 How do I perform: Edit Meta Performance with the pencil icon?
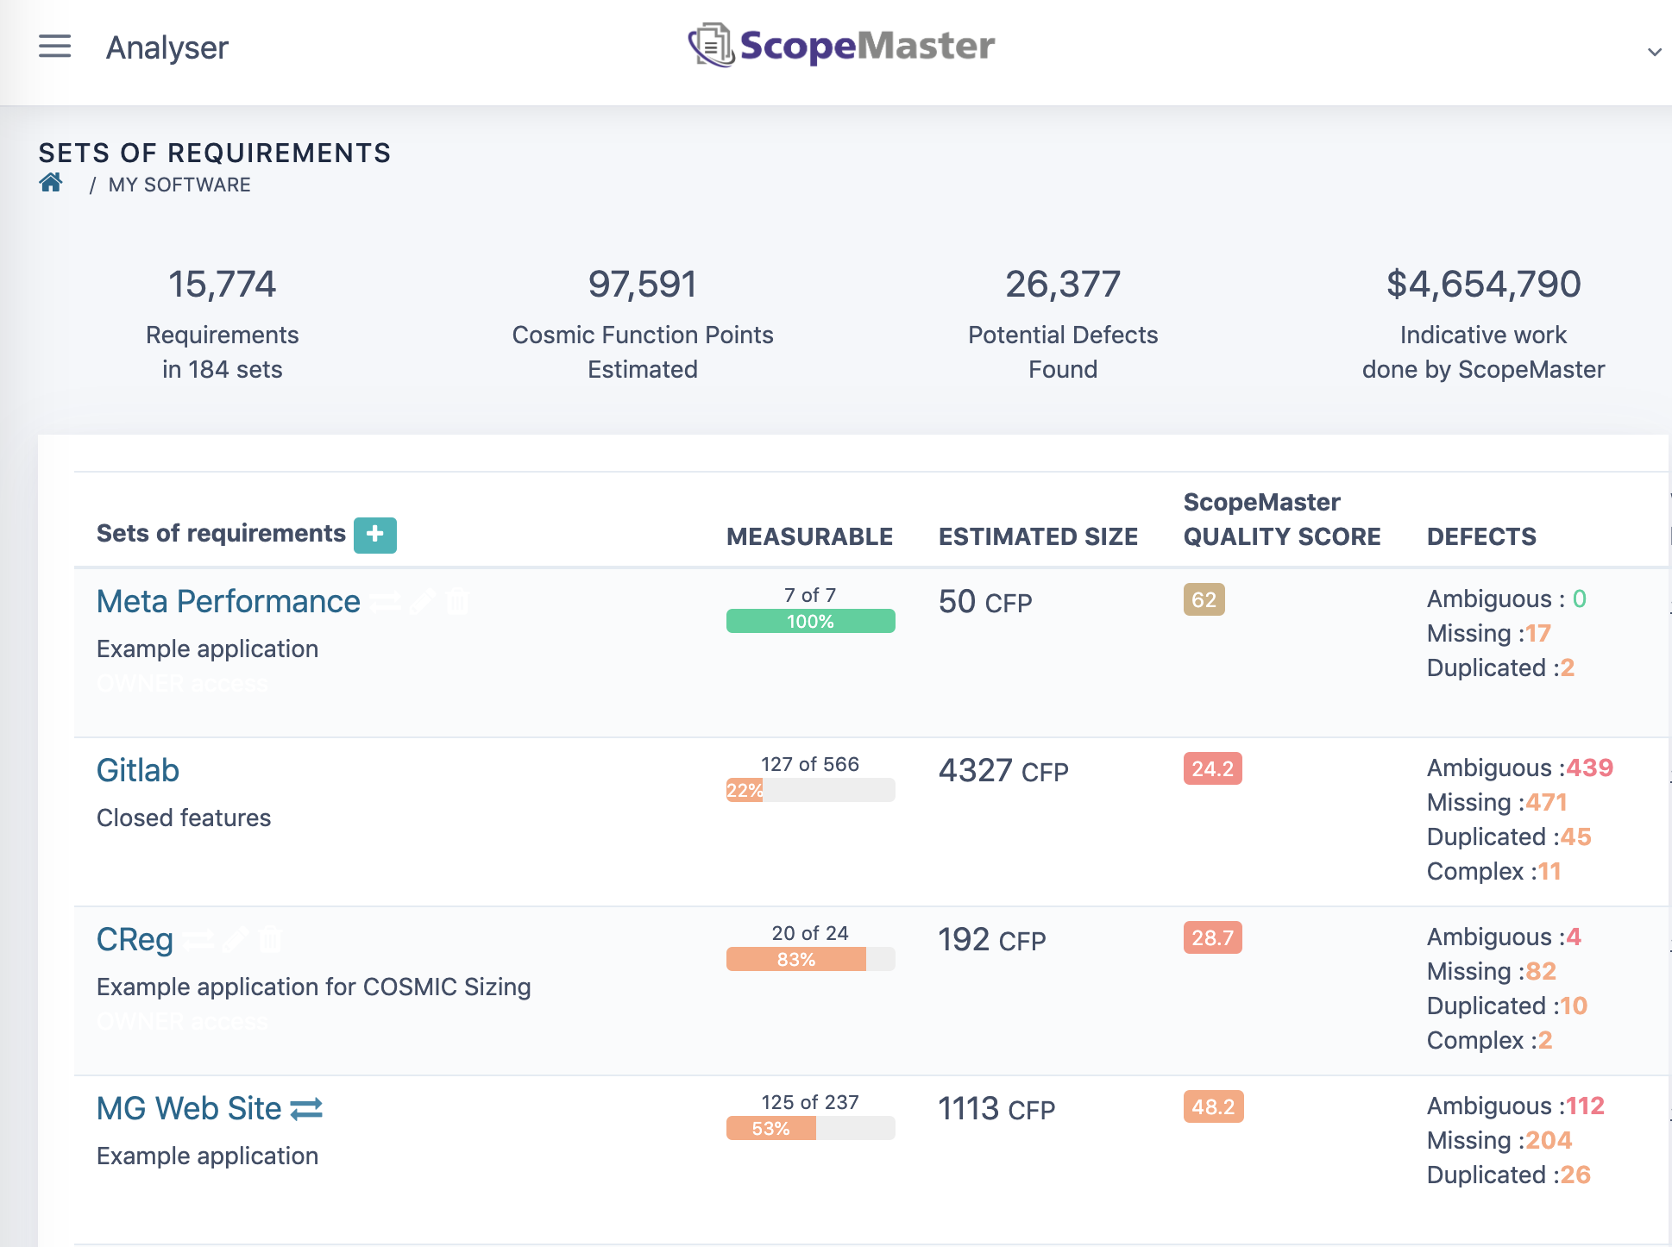(x=421, y=602)
